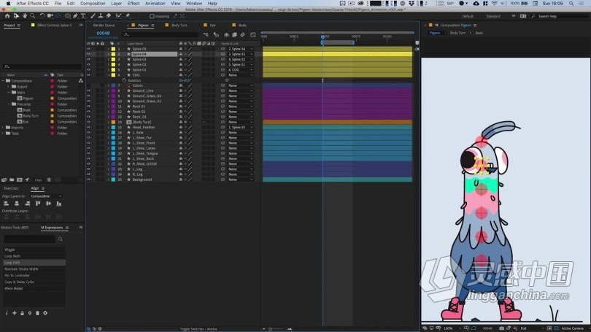The width and height of the screenshot is (591, 332).
Task: Expand the Spine 05 layer properties
Action: (109, 49)
